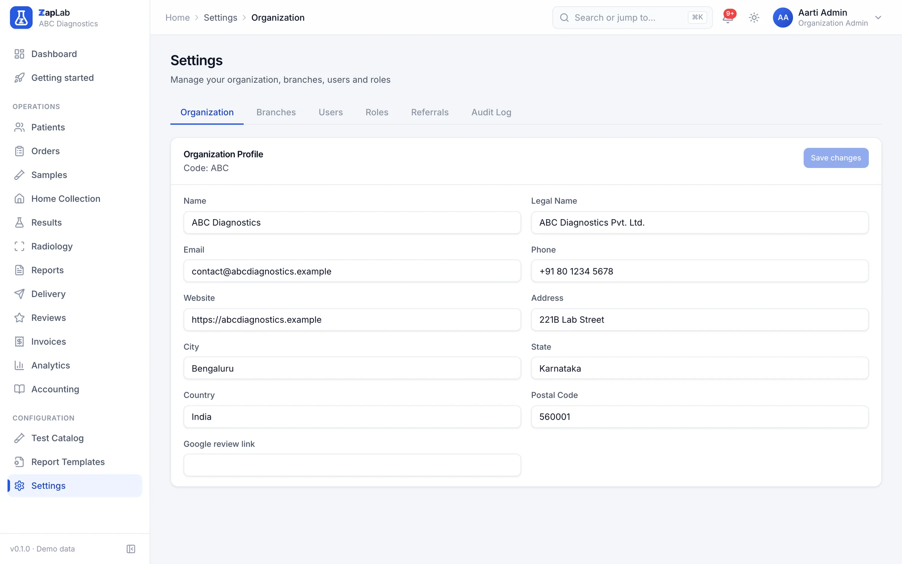Click the Report Templates icon
Image resolution: width=902 pixels, height=564 pixels.
coord(19,462)
